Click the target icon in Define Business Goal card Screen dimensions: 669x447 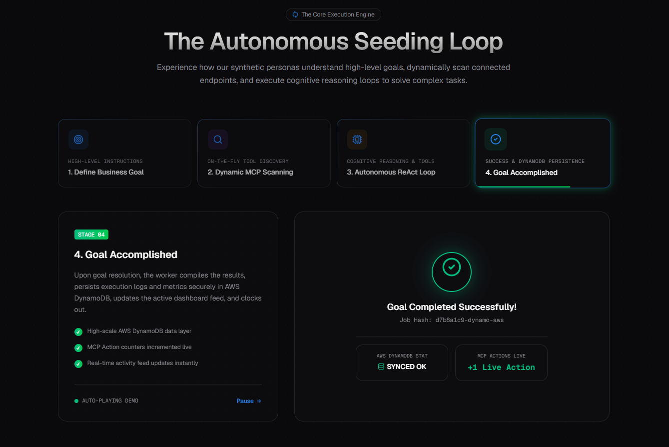pos(78,139)
